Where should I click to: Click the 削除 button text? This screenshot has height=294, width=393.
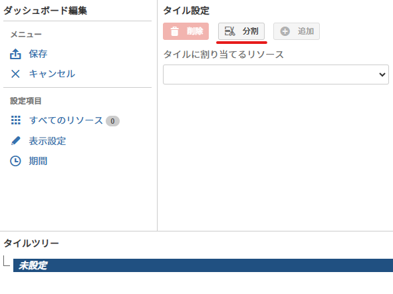[x=195, y=31]
